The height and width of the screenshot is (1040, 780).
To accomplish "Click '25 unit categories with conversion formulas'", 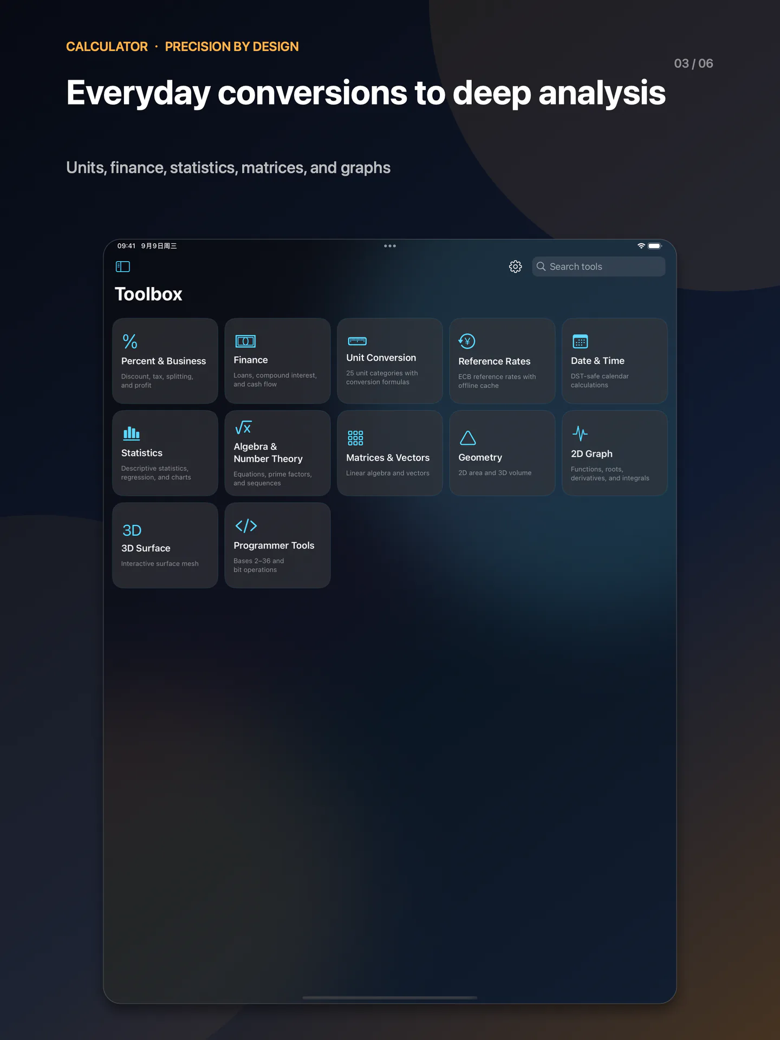I will (x=382, y=378).
